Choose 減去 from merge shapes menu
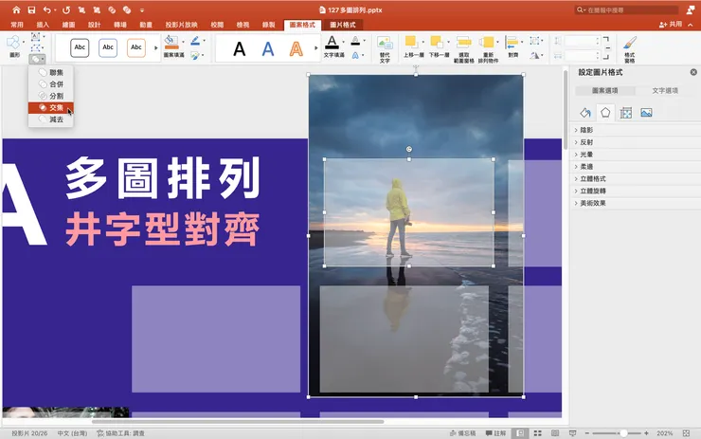This screenshot has width=701, height=439. coord(50,119)
